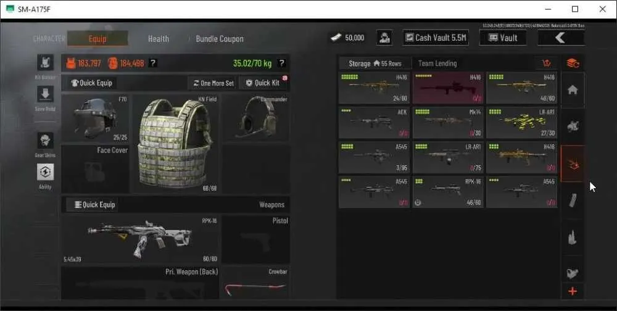Click the empty Pistol slot
This screenshot has height=311, width=617.
click(256, 239)
